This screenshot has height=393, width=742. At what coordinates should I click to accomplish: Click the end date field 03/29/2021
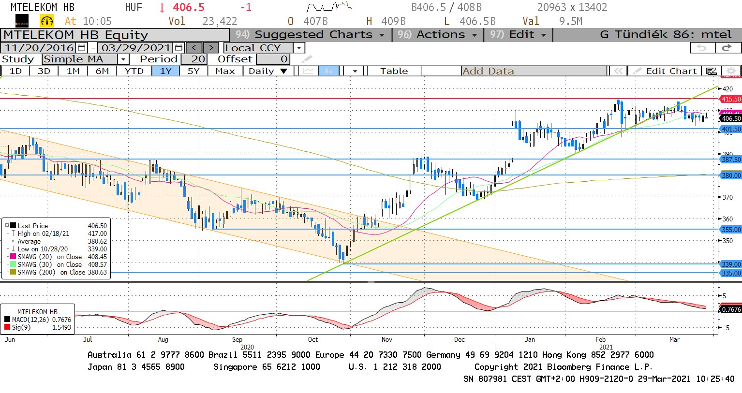136,48
